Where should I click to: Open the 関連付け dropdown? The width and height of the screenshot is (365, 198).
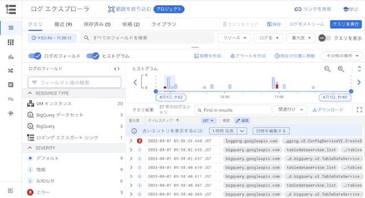coord(290,110)
